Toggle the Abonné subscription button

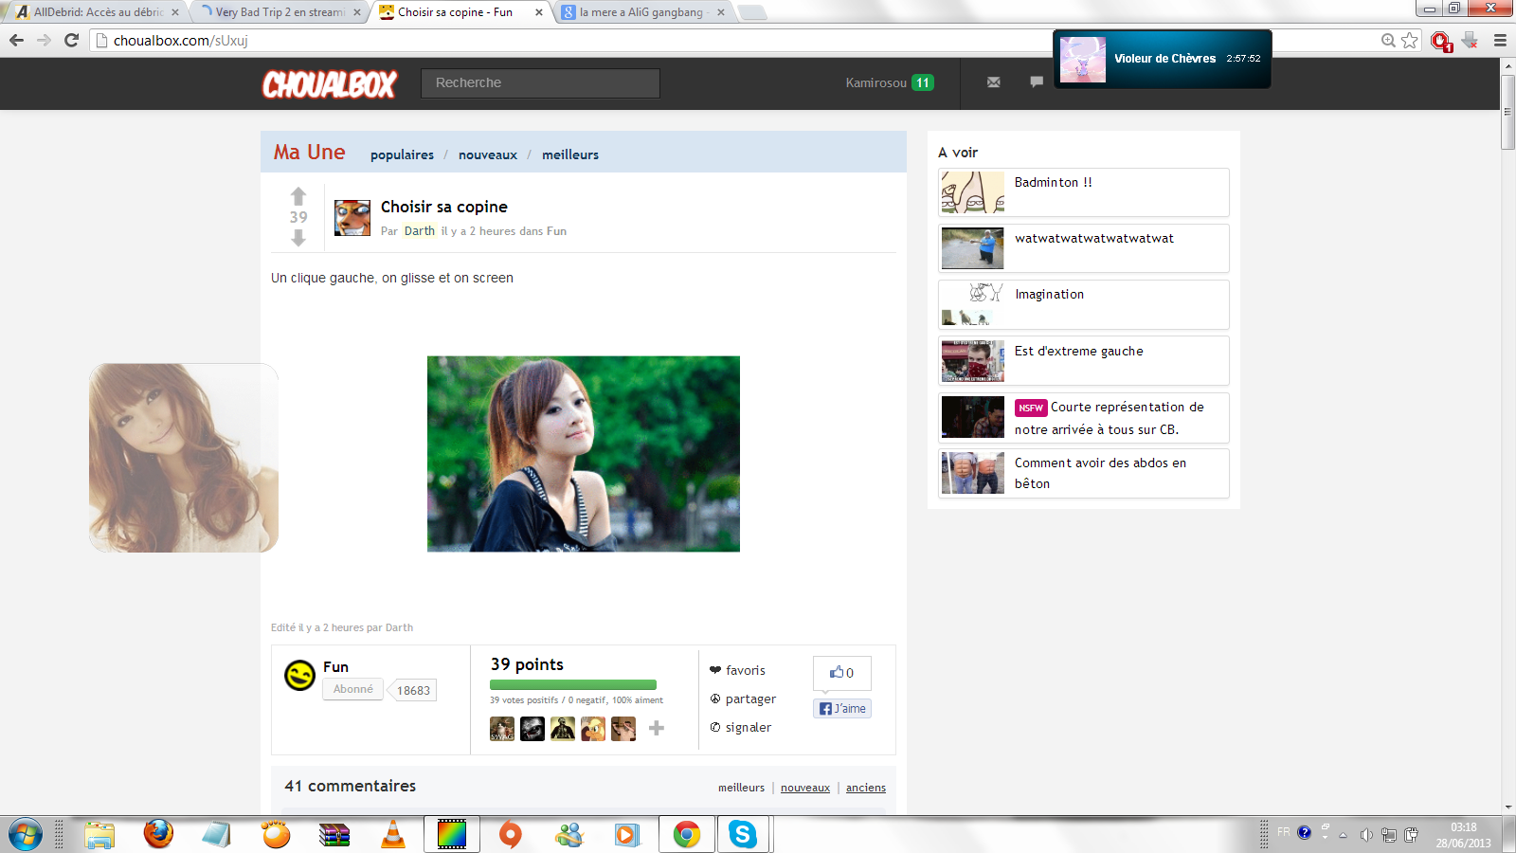pyautogui.click(x=352, y=689)
